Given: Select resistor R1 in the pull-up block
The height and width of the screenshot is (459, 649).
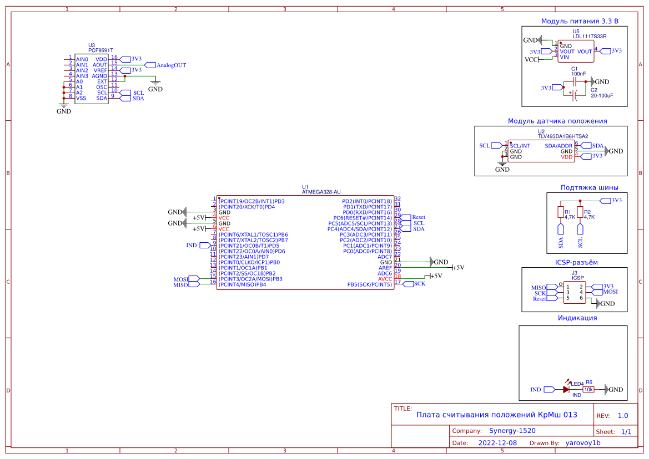Looking at the screenshot, I should click(x=560, y=213).
